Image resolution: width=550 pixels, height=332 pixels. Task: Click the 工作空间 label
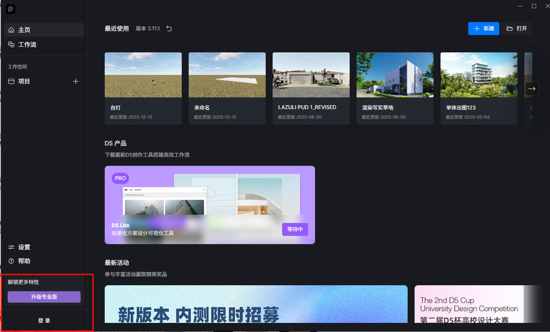[17, 67]
